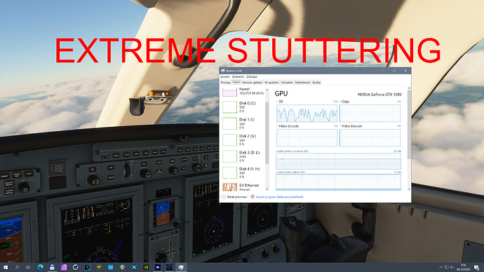Open the blue square icon app on taskbar

111,267
